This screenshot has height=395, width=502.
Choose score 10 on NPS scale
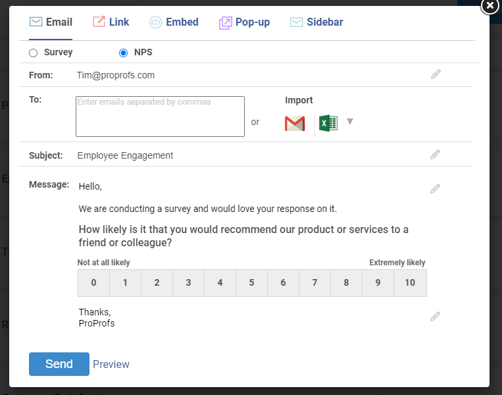410,283
